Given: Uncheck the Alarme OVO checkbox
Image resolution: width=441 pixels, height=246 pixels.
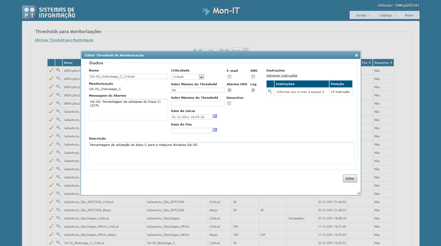Looking at the screenshot, I should (x=229, y=90).
